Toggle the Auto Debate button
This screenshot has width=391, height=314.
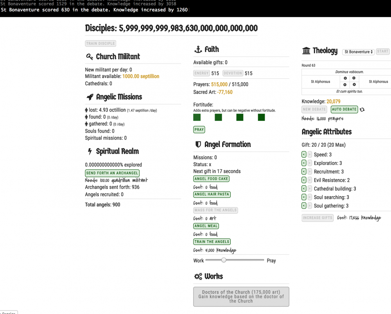(344, 109)
